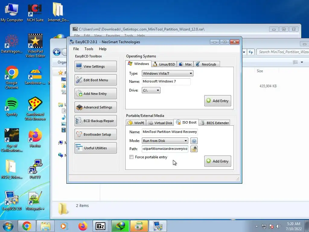The width and height of the screenshot is (309, 232).
Task: Switch to the WinPE tab
Action: point(136,123)
